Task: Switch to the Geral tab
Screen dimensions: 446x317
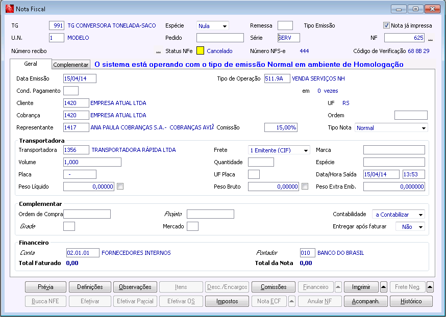Action: point(31,64)
